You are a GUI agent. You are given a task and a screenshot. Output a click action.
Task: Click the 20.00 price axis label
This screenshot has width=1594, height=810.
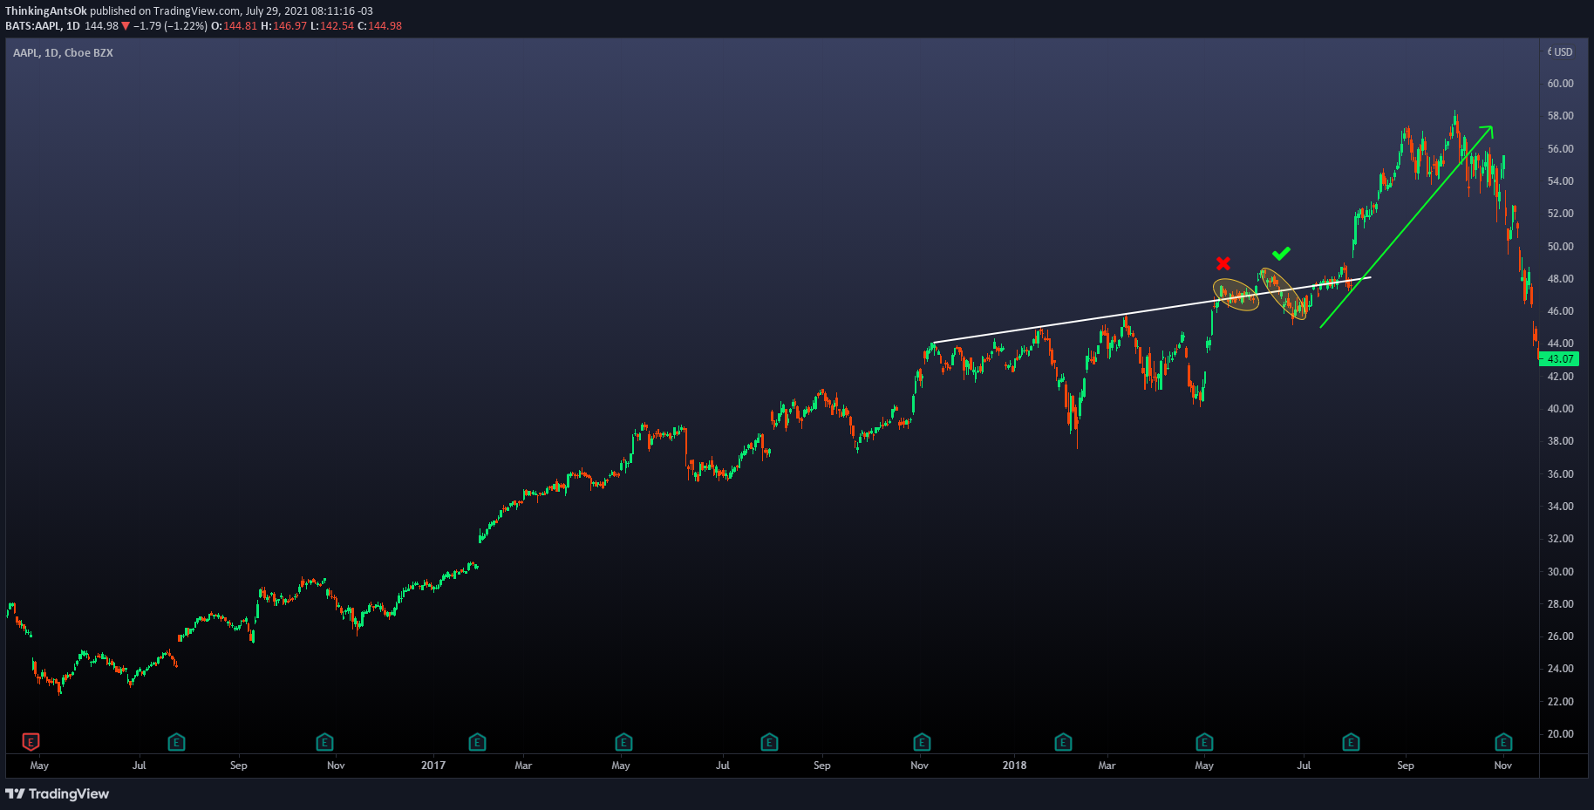1560,734
